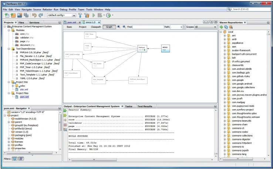Toggle the first Navigator filter button

point(15,159)
